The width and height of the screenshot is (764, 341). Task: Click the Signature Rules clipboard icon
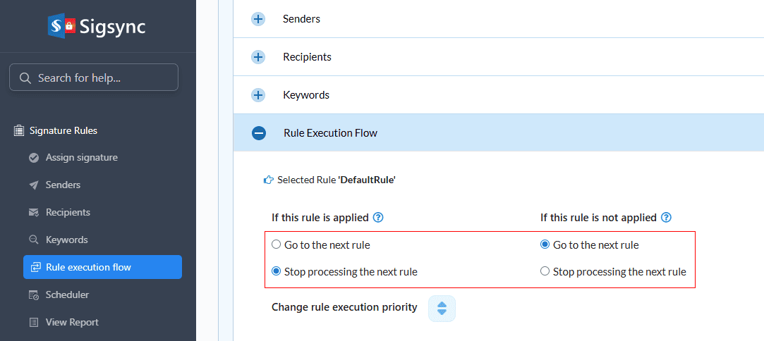pyautogui.click(x=19, y=130)
